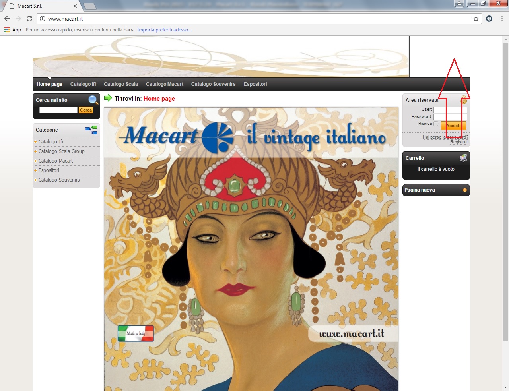Screen dimensions: 509x391
Task: Focus the Password input field
Action: click(x=450, y=117)
